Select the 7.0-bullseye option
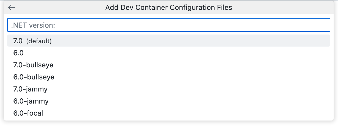Image resolution: width=338 pixels, height=126 pixels. click(x=33, y=65)
